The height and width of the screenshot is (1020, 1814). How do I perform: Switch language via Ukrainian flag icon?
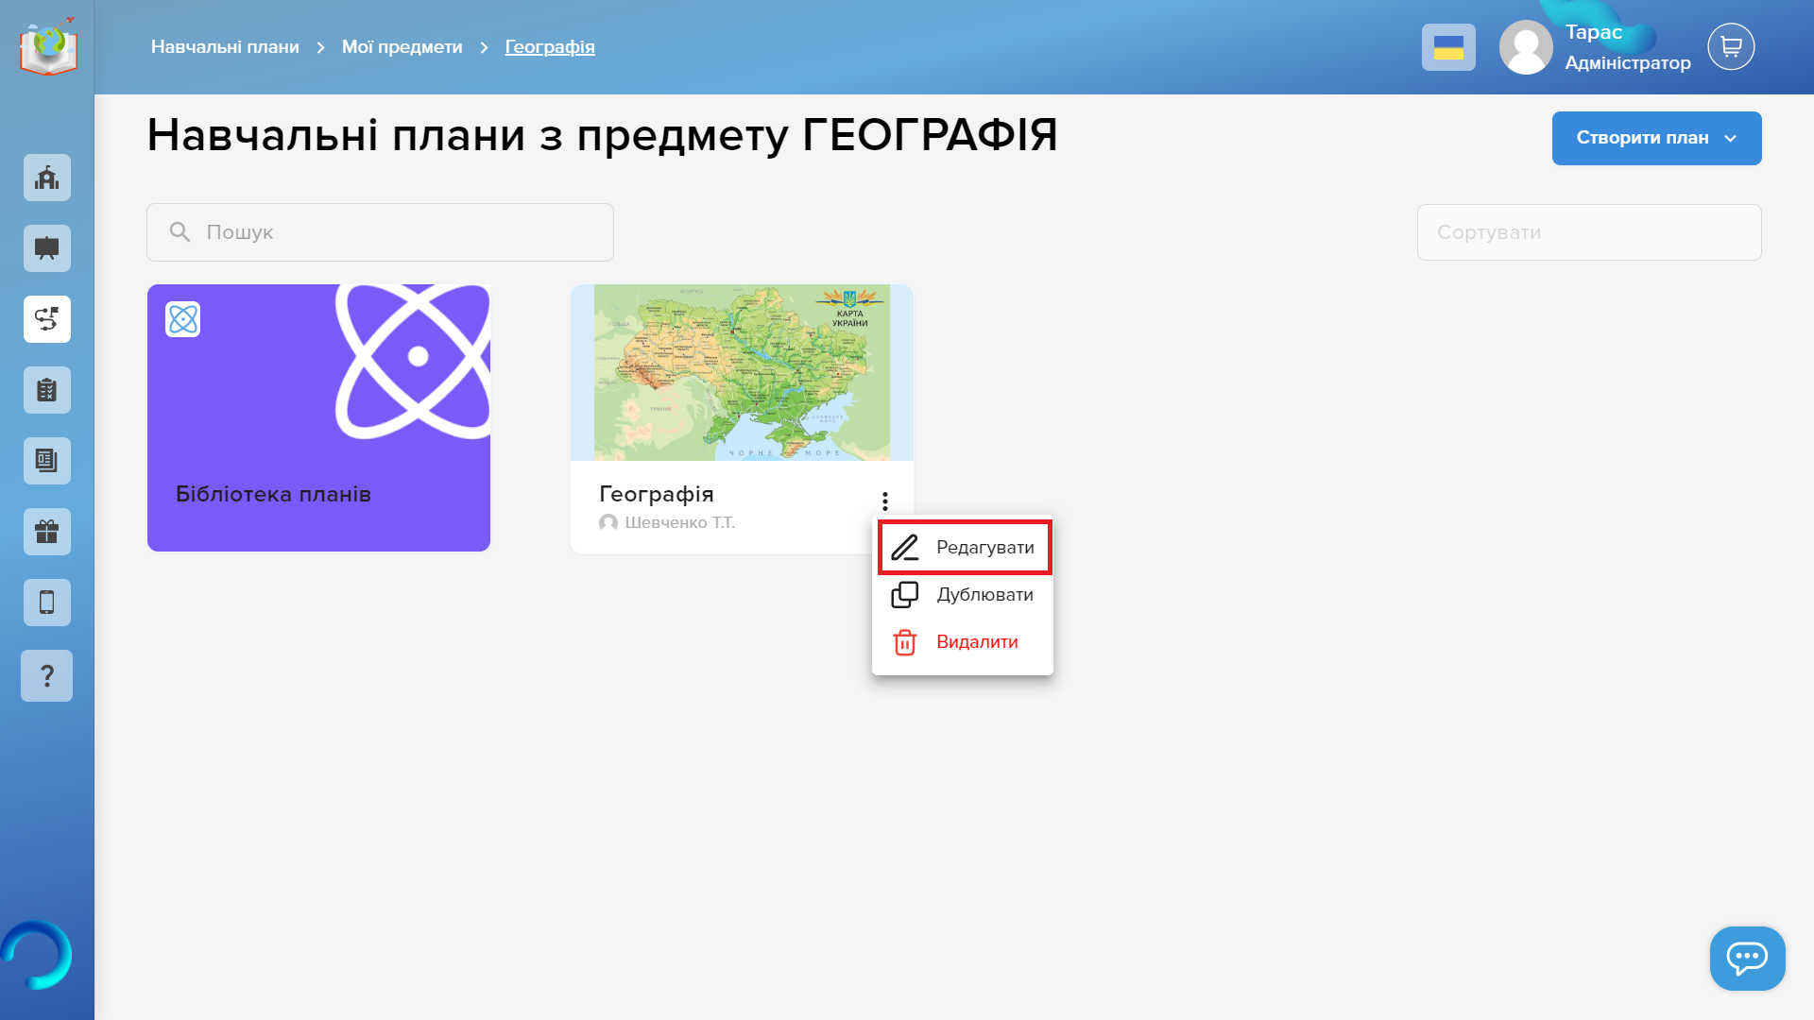1448,47
